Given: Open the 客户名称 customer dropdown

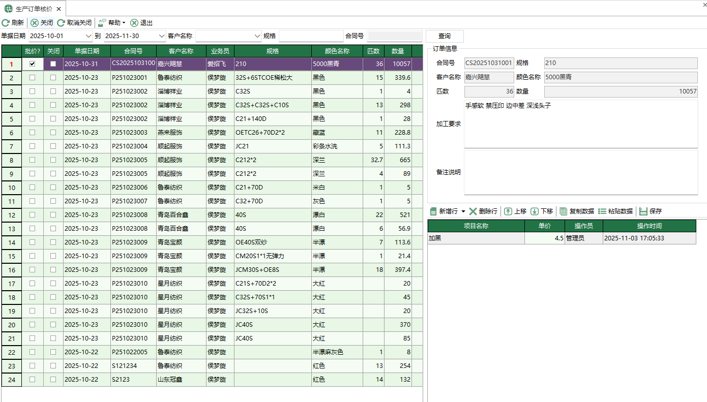Looking at the screenshot, I should [257, 36].
